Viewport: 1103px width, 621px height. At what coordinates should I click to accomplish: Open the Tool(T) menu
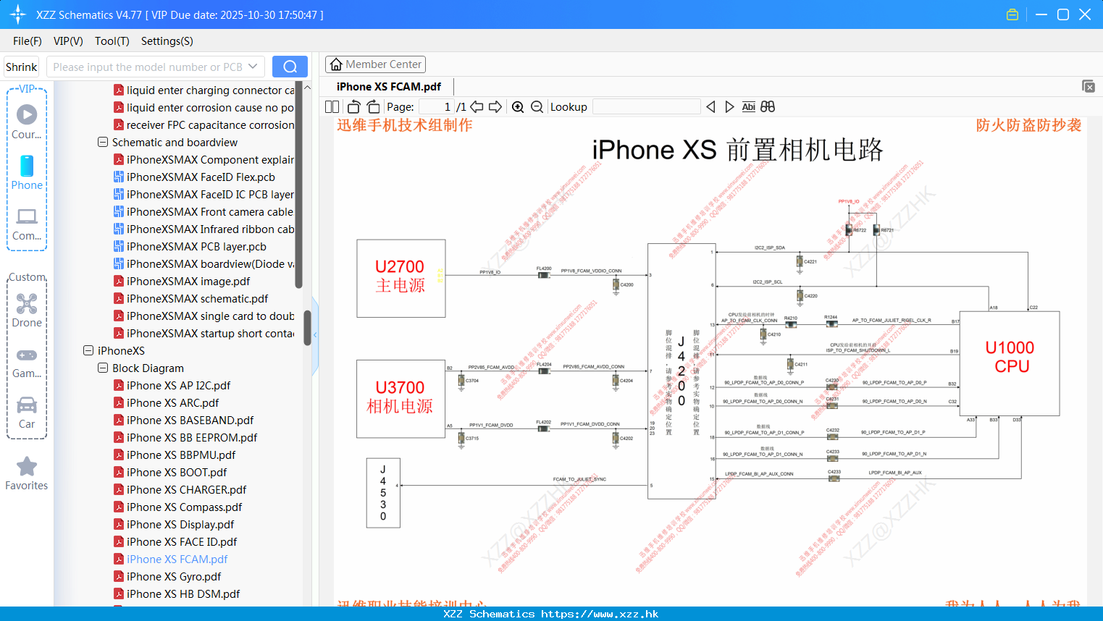(x=112, y=41)
